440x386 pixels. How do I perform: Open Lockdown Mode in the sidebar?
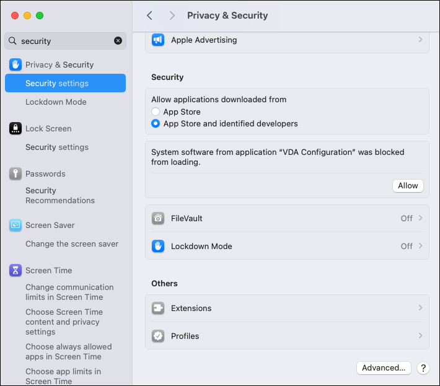[56, 102]
